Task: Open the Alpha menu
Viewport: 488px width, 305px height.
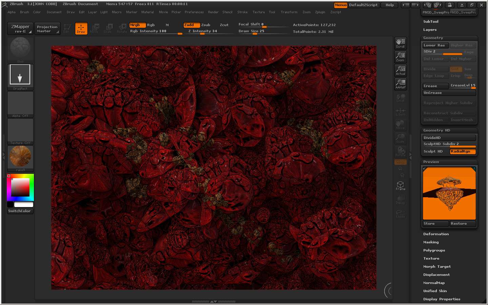Action: coord(12,12)
